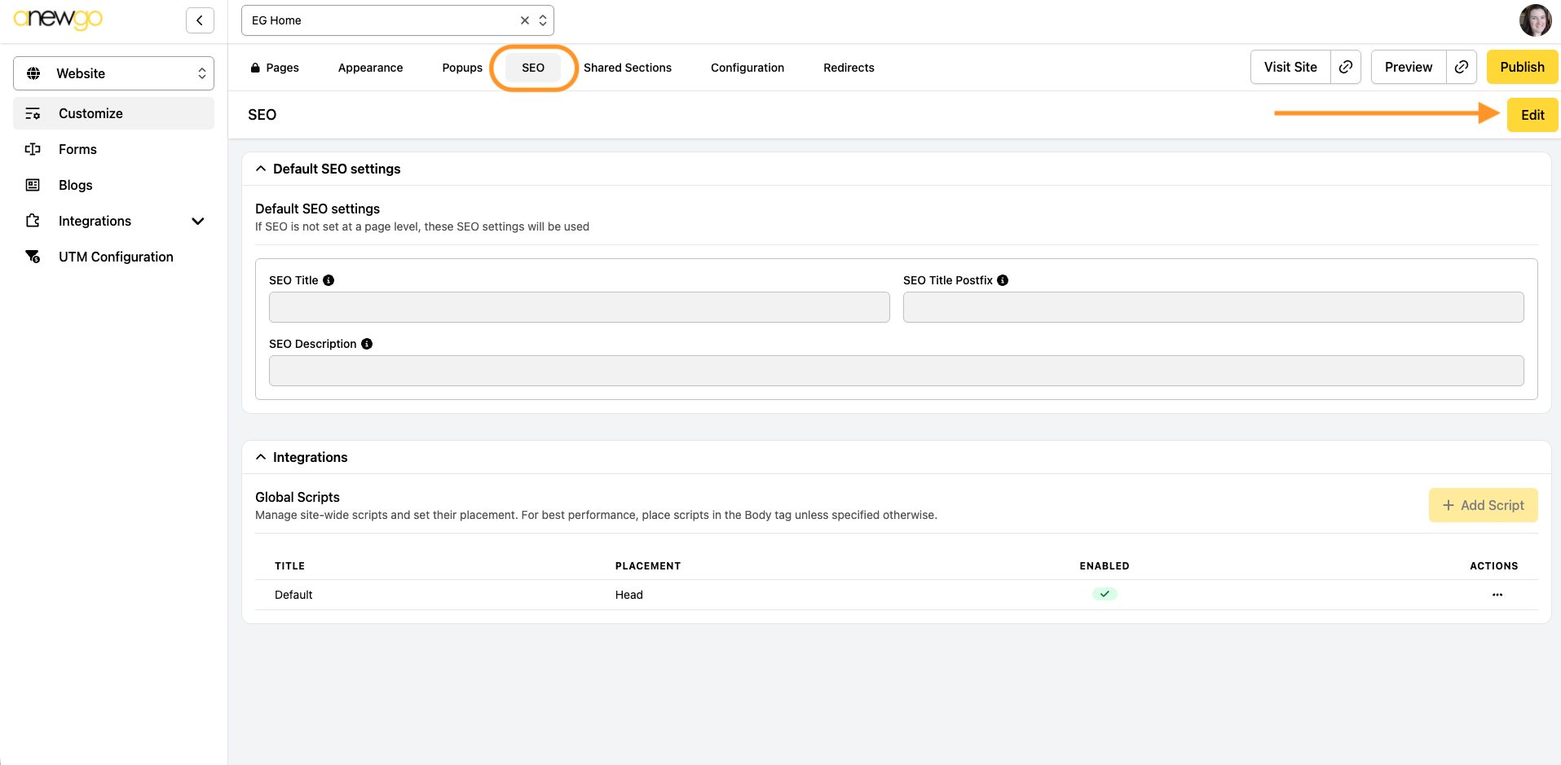Switch to the Appearance tab
This screenshot has width=1561, height=765.
point(370,68)
